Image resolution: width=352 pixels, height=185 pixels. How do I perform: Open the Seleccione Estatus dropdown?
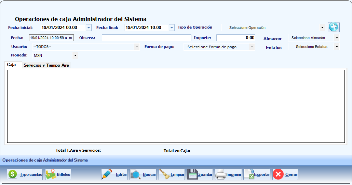coord(337,47)
